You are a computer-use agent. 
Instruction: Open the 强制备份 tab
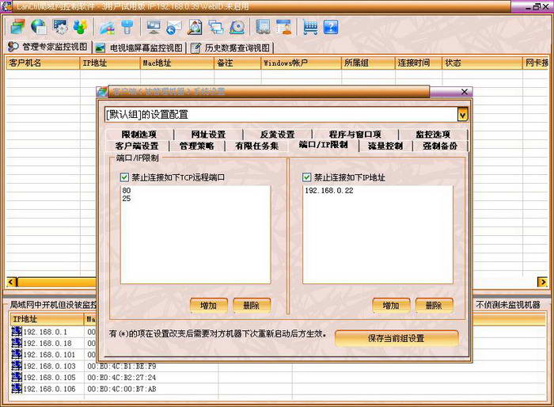pos(440,146)
